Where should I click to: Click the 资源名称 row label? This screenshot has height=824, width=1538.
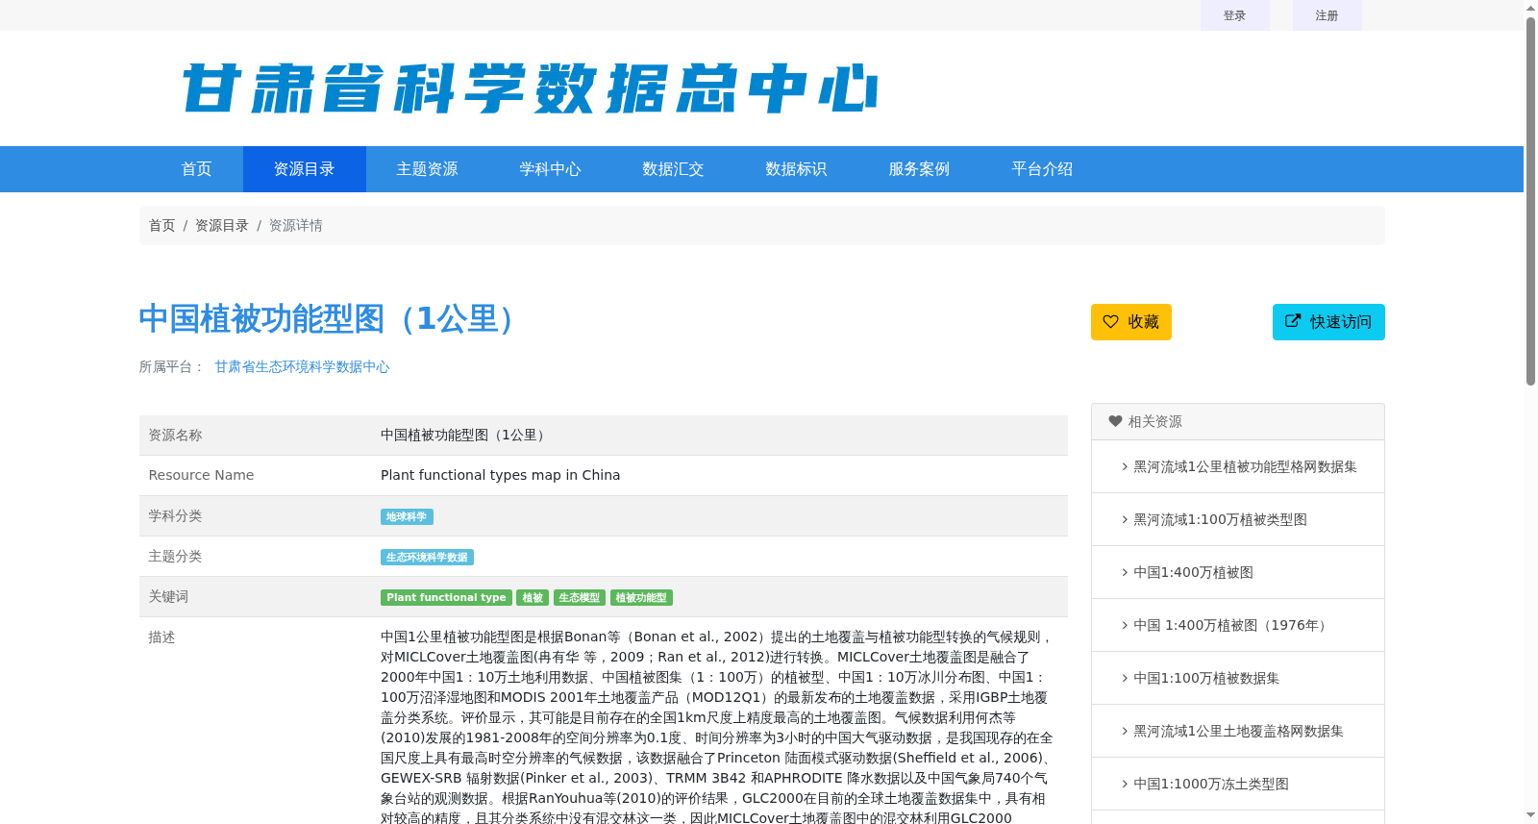click(175, 435)
